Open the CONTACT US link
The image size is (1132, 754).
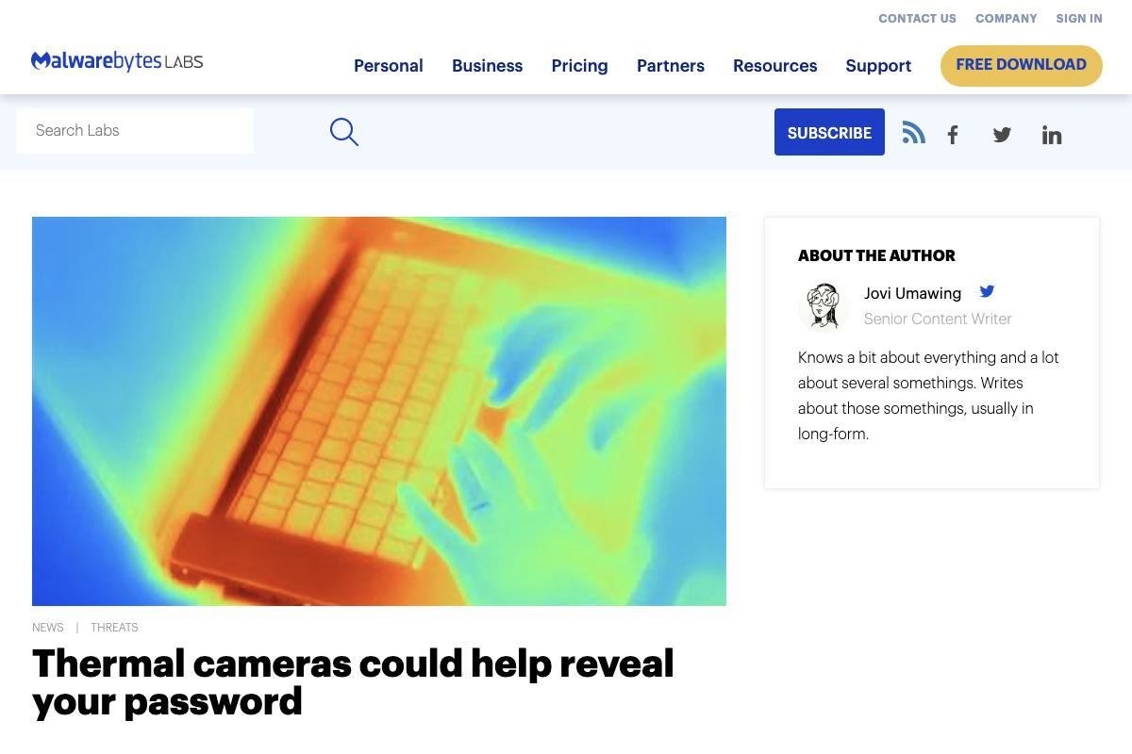[x=918, y=19]
